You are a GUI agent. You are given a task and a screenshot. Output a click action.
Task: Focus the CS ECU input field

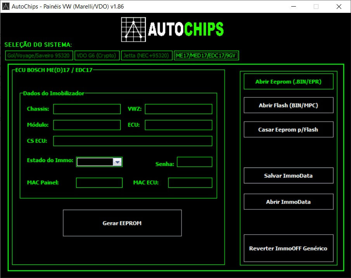pos(133,141)
